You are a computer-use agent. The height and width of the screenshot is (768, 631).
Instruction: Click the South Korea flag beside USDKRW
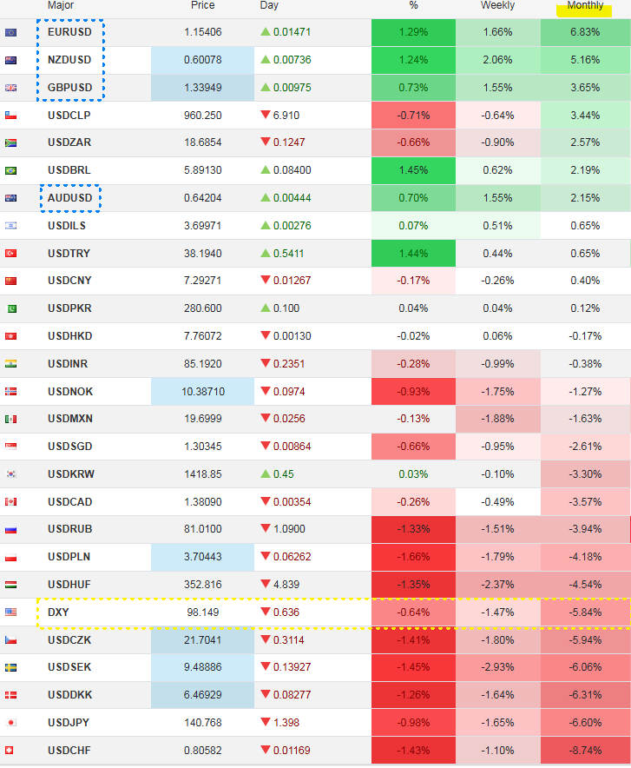10,474
